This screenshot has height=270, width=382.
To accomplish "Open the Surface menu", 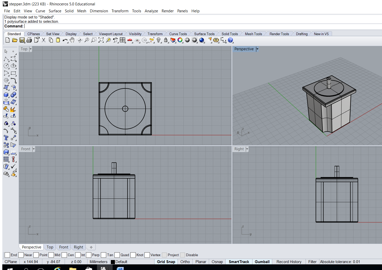I will click(55, 11).
